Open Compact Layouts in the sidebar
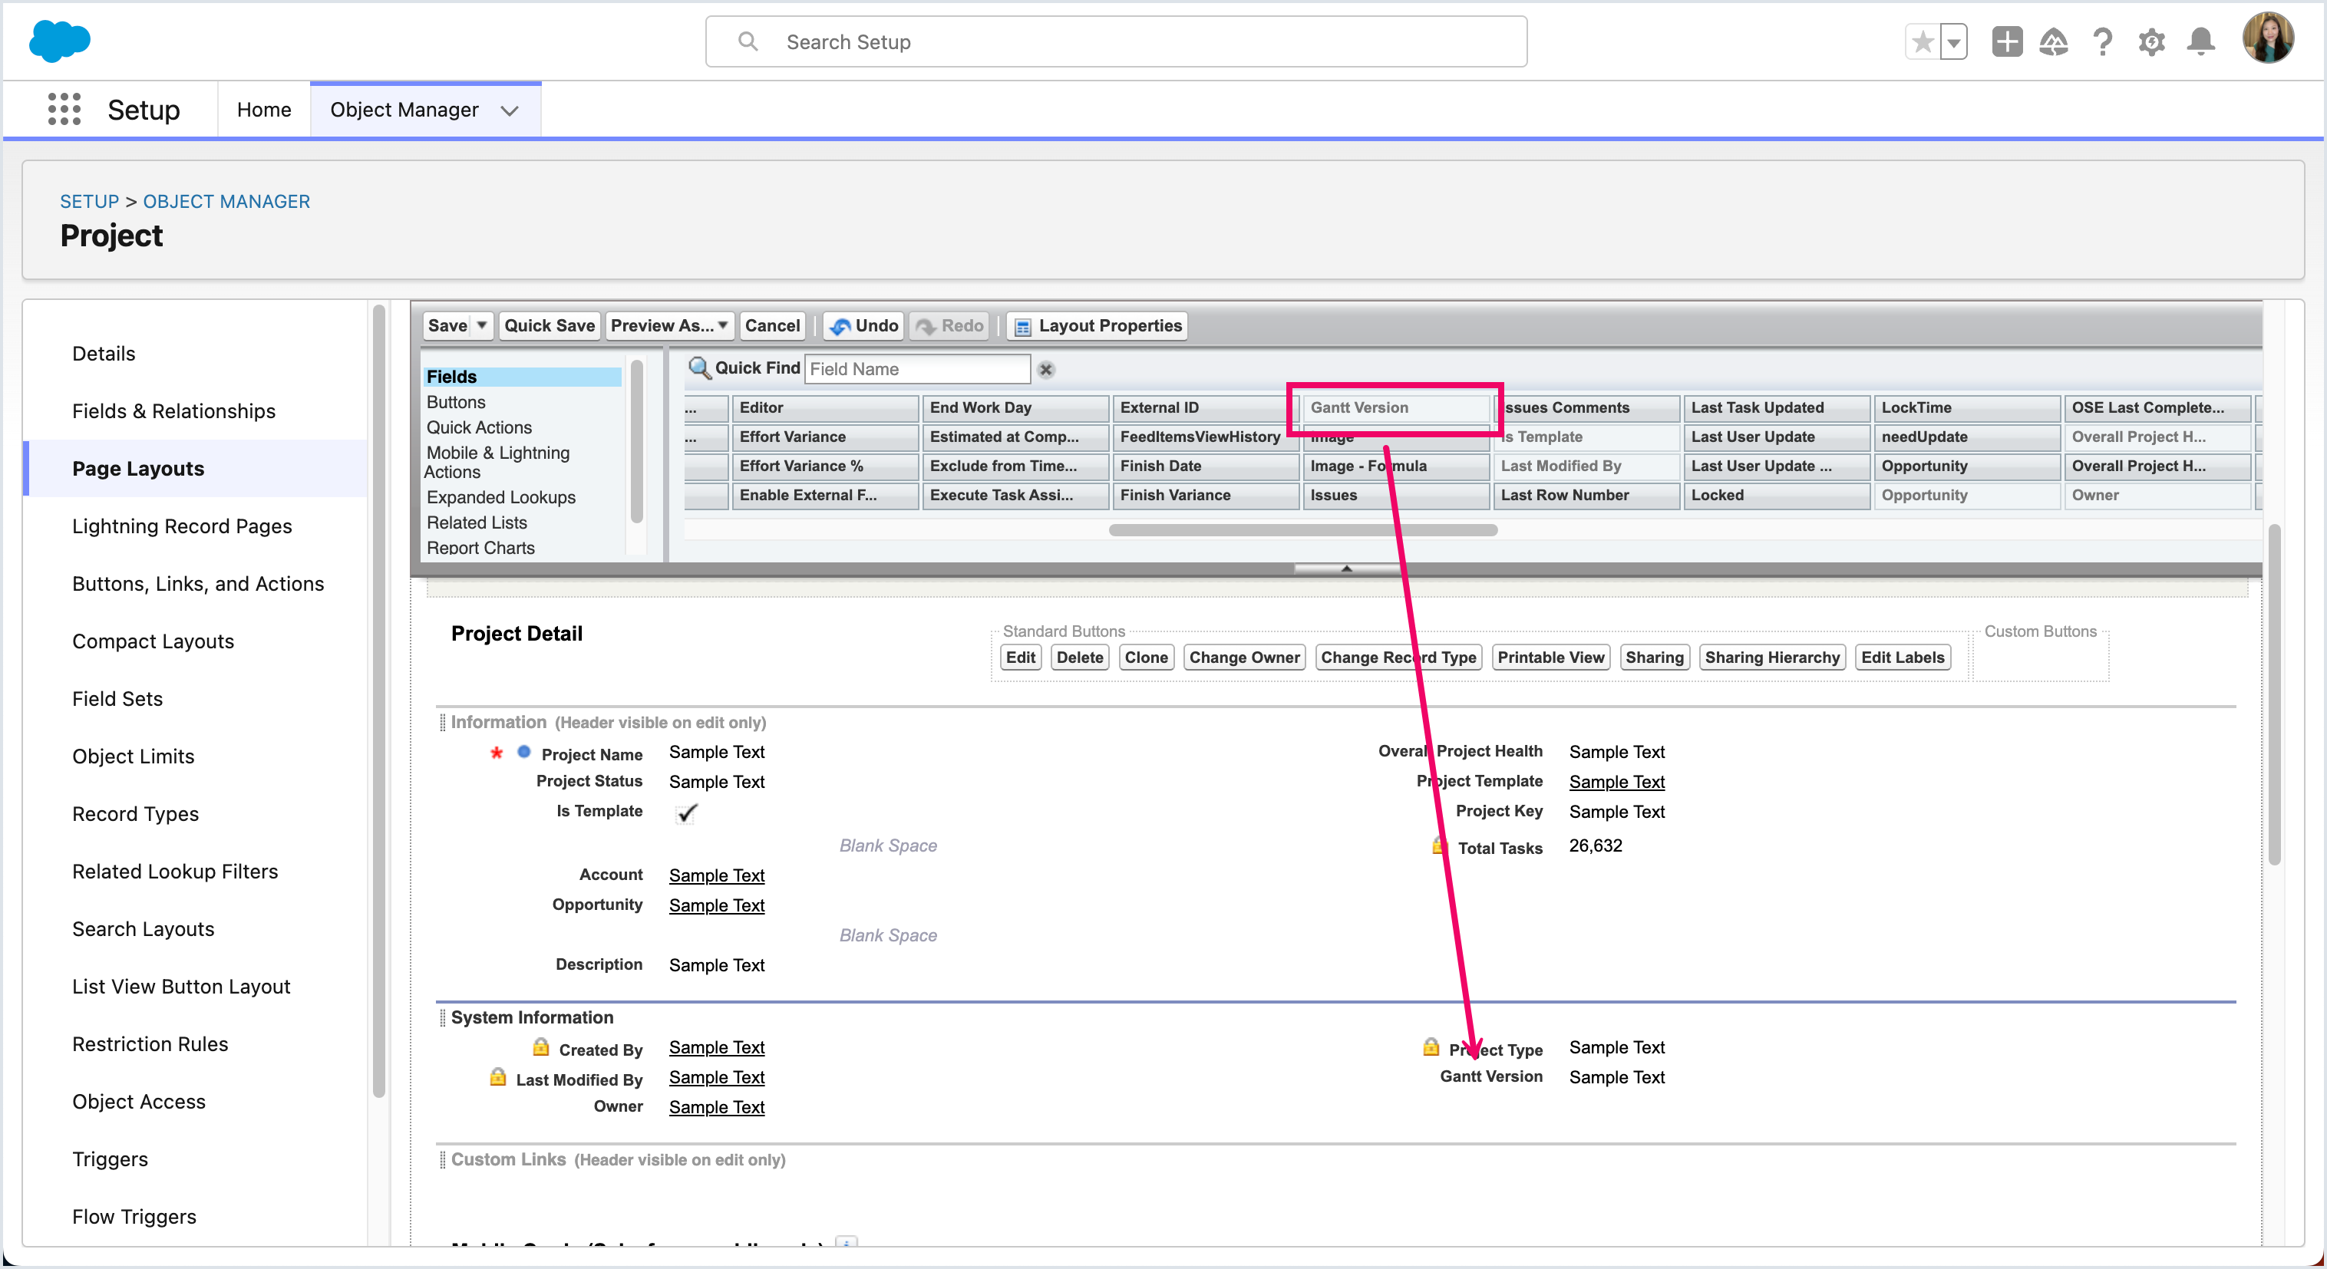This screenshot has height=1269, width=2327. (x=153, y=641)
